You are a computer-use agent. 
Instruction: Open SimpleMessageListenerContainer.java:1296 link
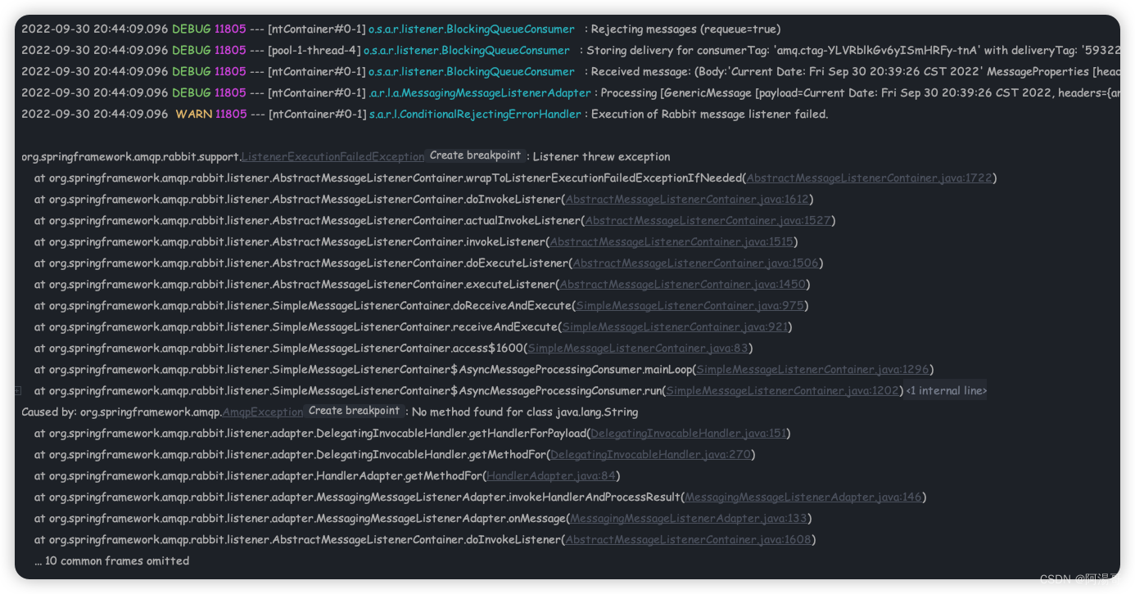tap(812, 369)
